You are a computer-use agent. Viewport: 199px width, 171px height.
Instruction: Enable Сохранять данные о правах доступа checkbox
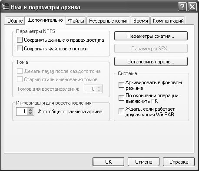click(20, 40)
